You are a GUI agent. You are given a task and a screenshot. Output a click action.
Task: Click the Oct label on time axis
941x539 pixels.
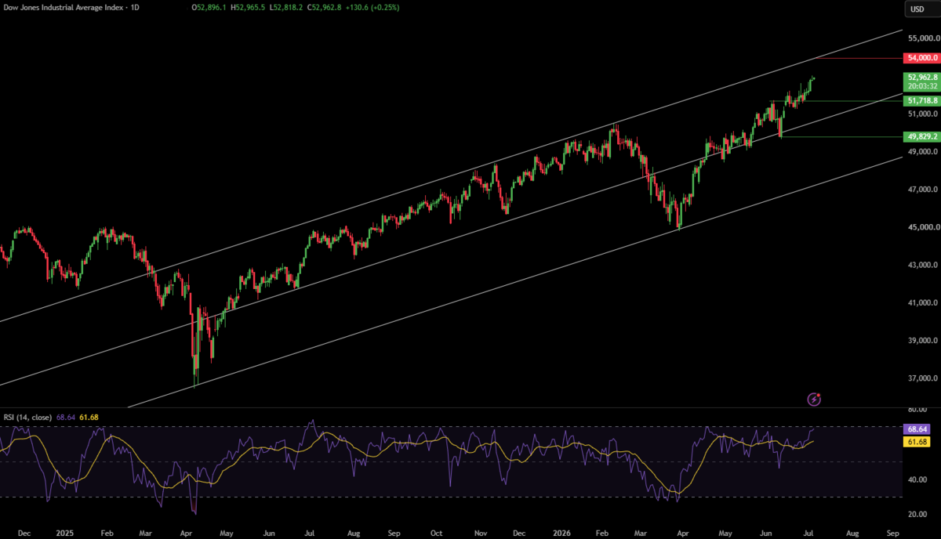point(435,532)
